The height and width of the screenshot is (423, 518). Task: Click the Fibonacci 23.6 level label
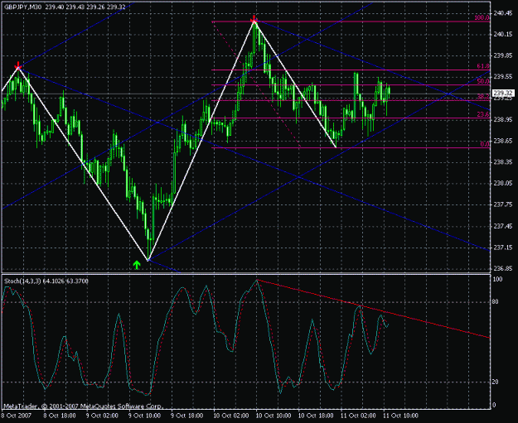[x=483, y=114]
